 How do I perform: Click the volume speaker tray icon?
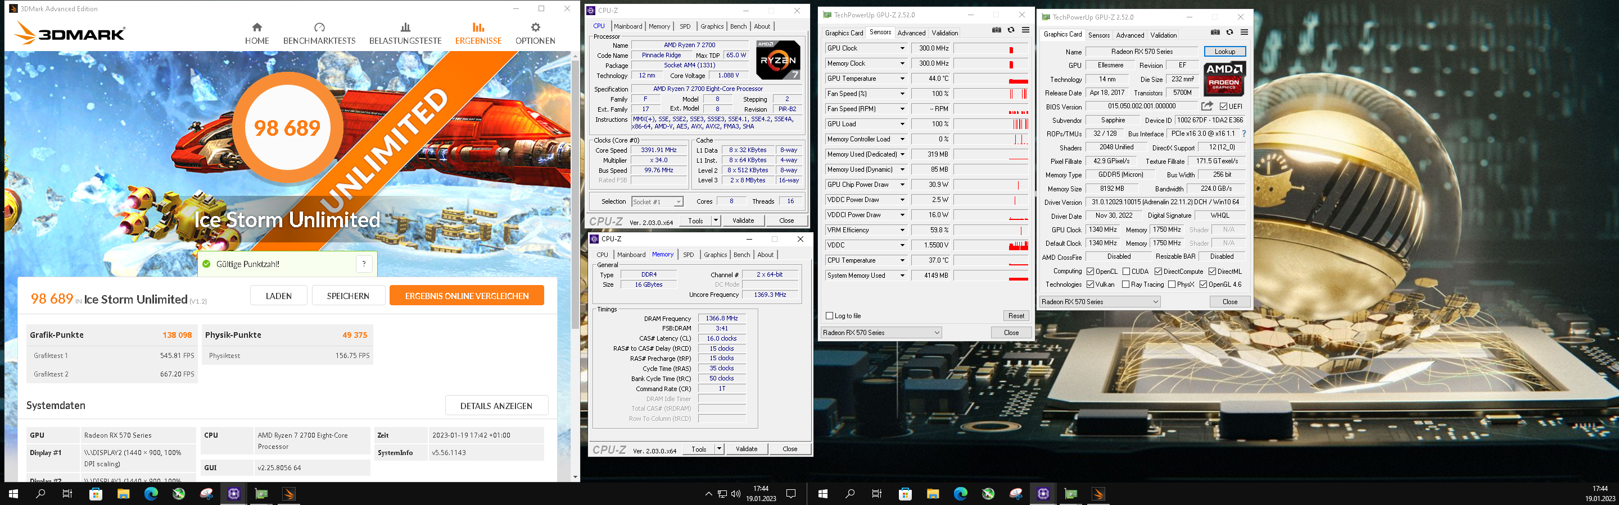coord(735,494)
